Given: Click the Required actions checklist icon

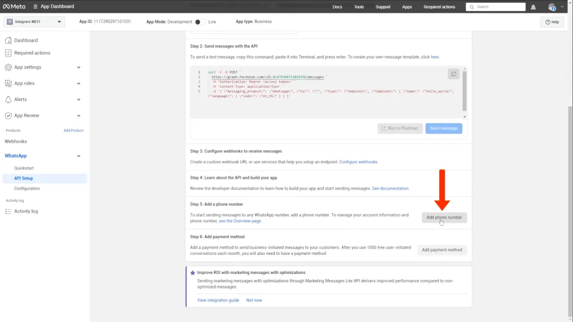Looking at the screenshot, I should [x=8, y=53].
